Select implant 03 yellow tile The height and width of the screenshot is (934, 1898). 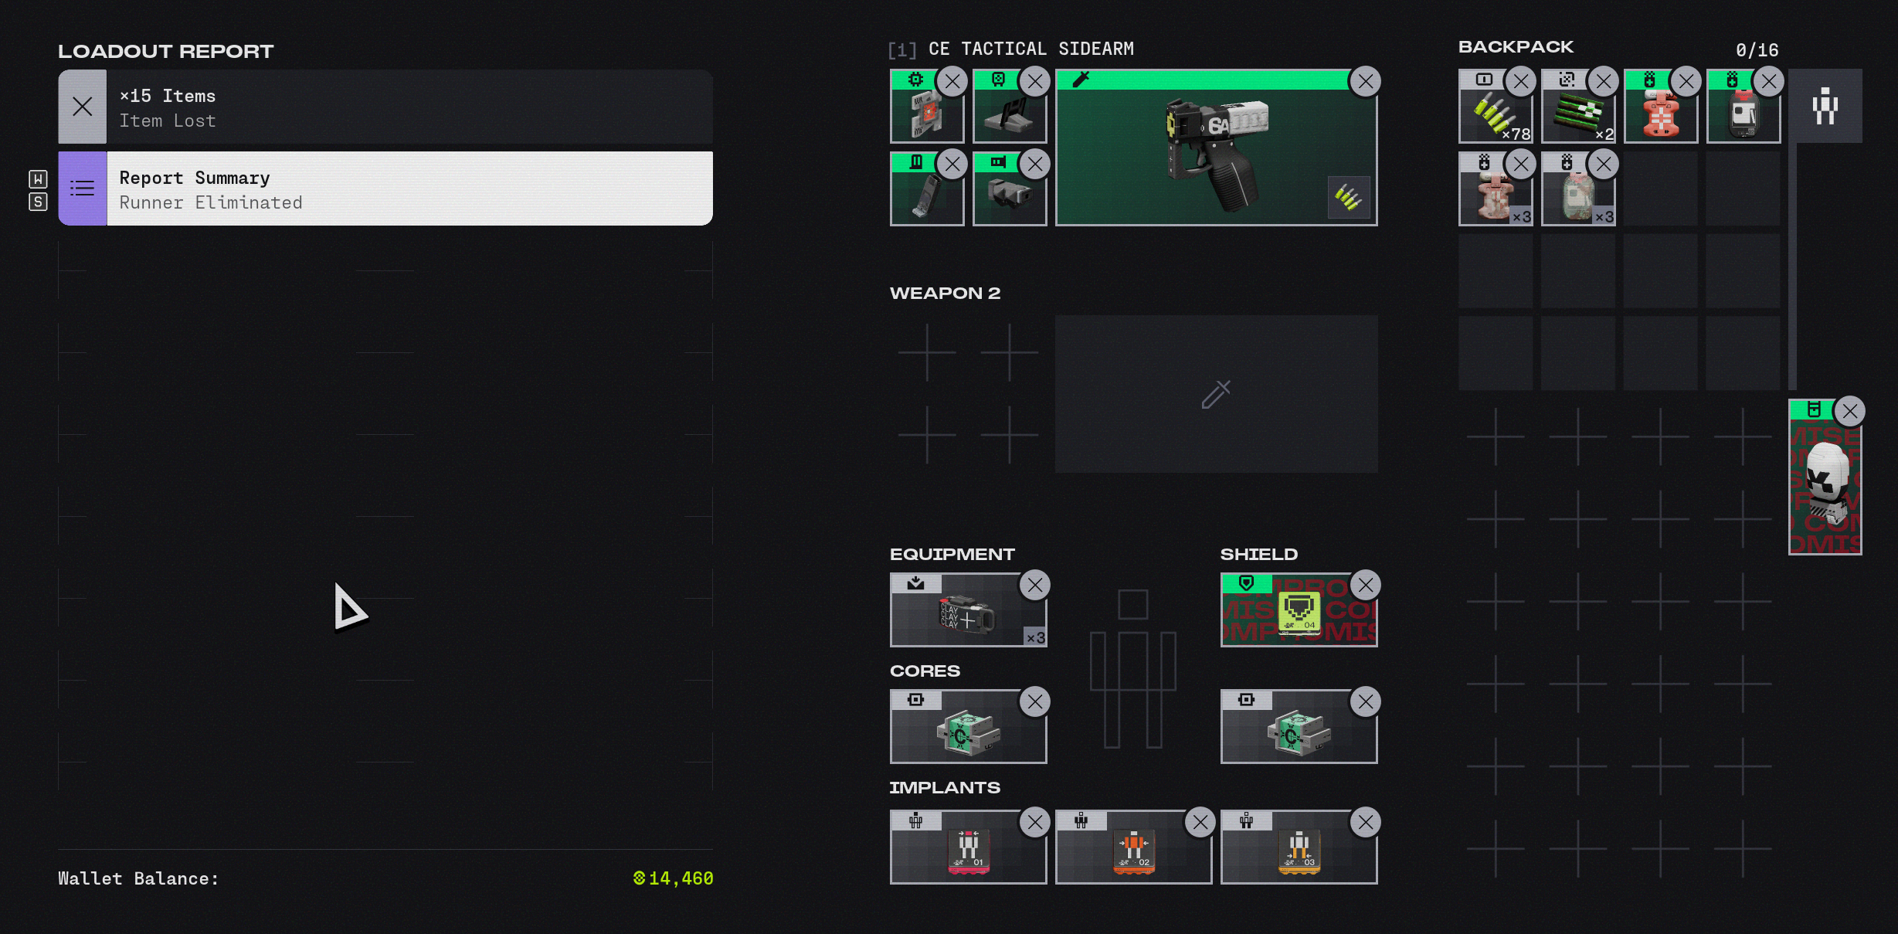pos(1298,850)
